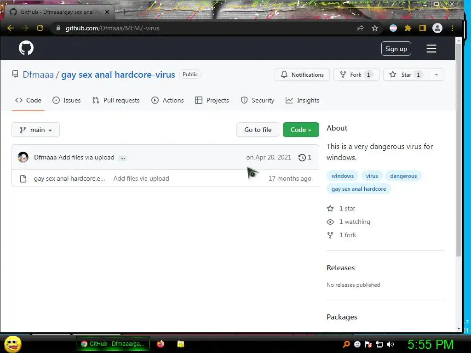Click the browser forward arrow
471x353 pixels.
coord(25,28)
